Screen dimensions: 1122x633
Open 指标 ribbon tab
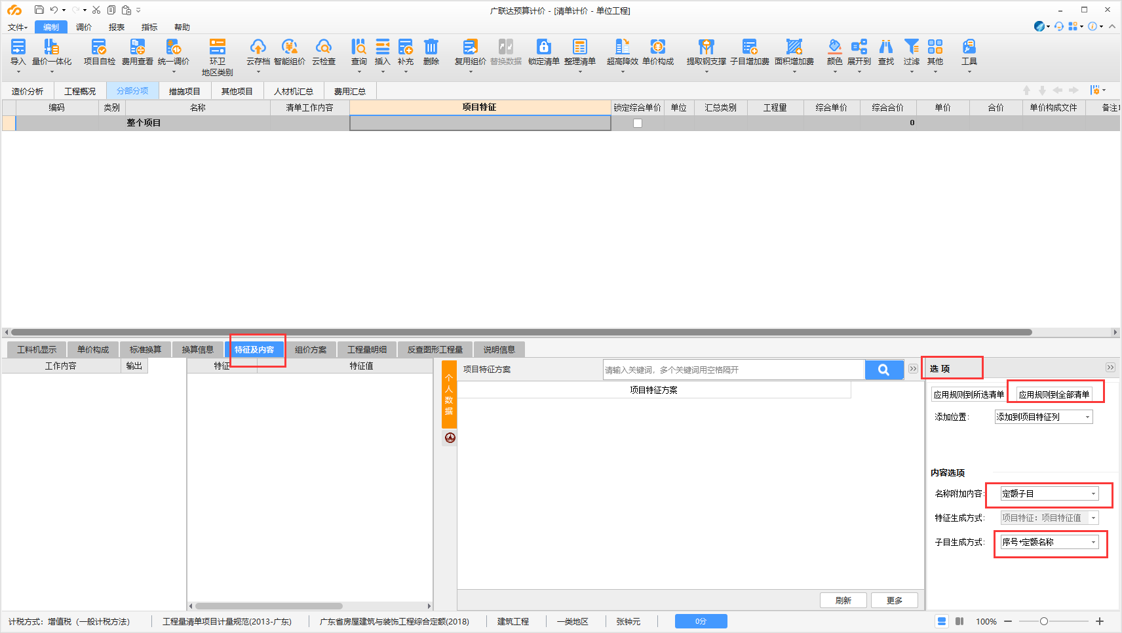(x=149, y=27)
